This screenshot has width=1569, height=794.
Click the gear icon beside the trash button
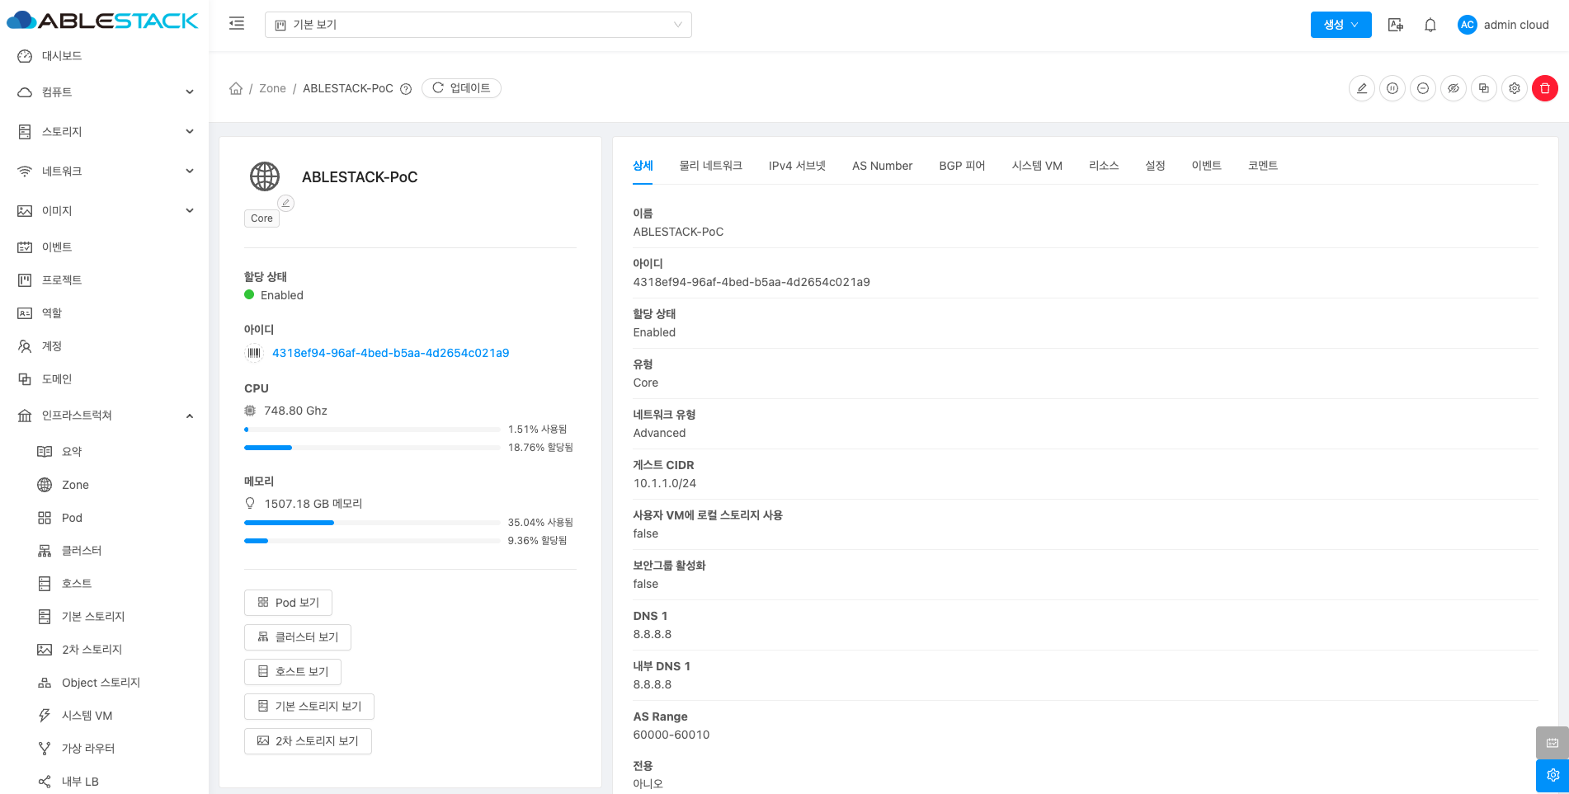coord(1514,88)
